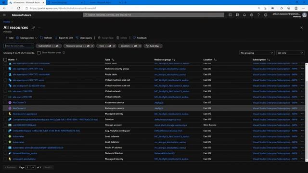Open more options for the AksClusterUi row
This screenshot has height=173, width=308.
(303, 108)
